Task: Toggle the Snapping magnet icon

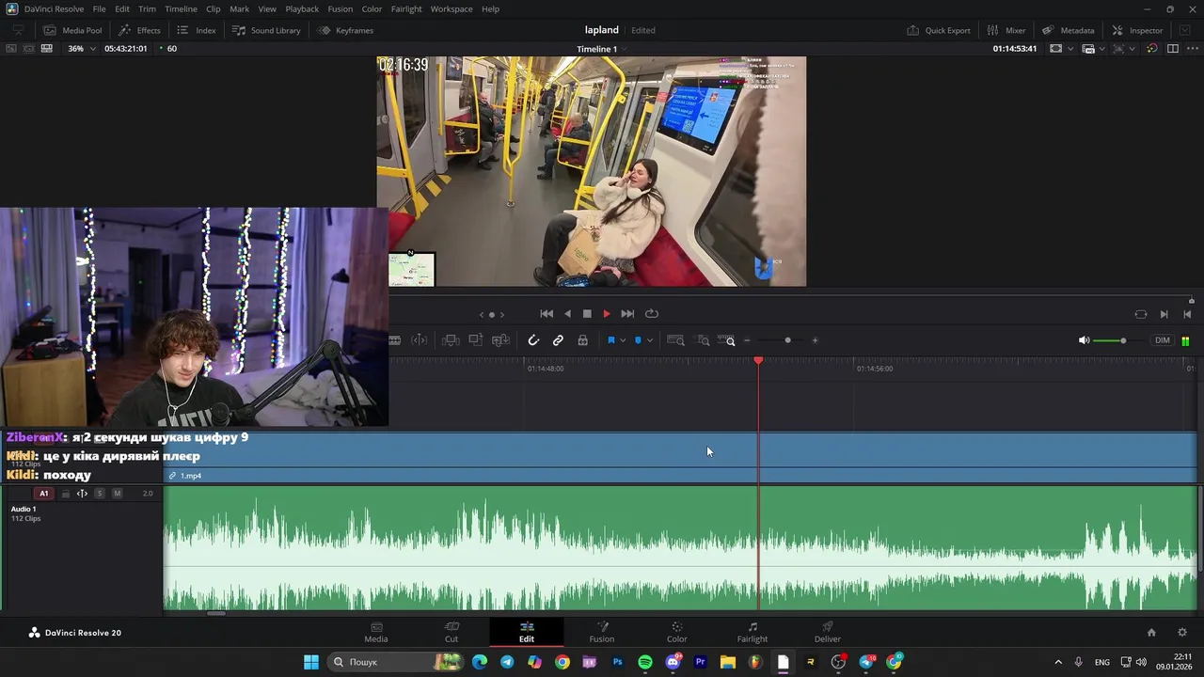Action: 533,340
